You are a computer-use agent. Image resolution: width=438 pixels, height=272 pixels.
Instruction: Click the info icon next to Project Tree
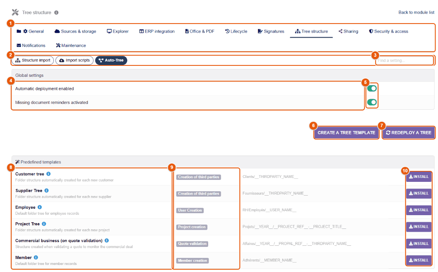(x=44, y=224)
